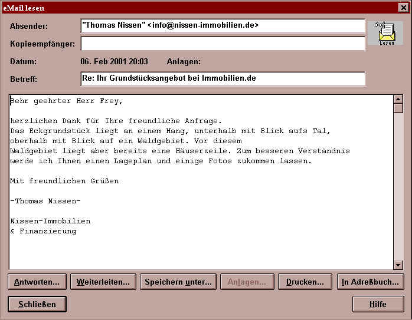Click the line beginning 'oberhalb mit Blick'

126,141
